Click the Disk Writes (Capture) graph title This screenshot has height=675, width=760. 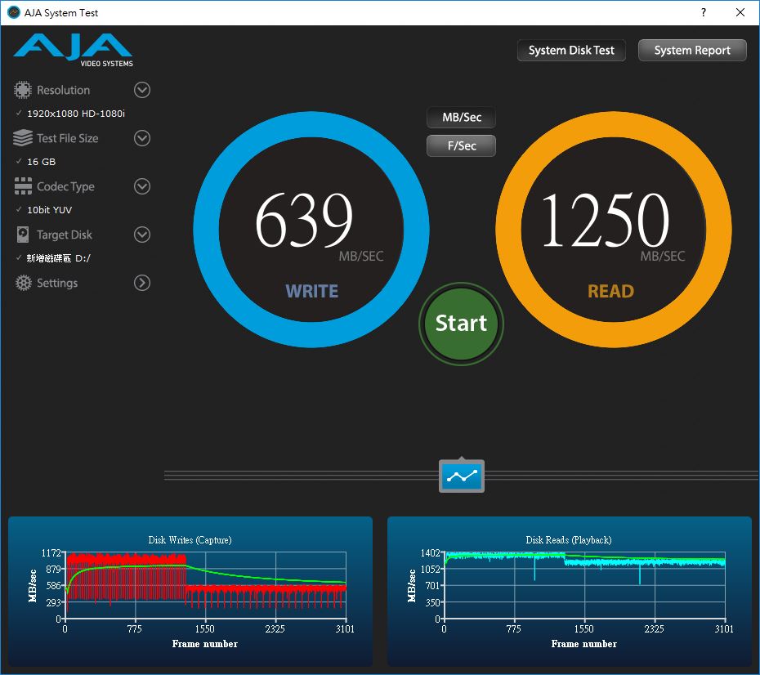tap(190, 540)
